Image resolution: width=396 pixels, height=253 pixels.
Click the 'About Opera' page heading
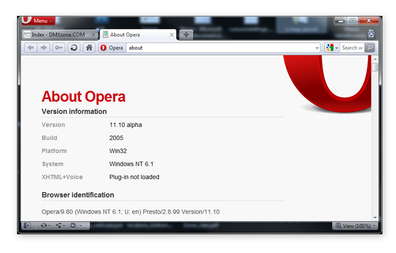coord(84,97)
